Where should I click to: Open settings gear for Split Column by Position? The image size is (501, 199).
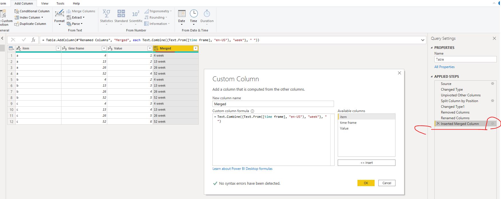click(492, 101)
